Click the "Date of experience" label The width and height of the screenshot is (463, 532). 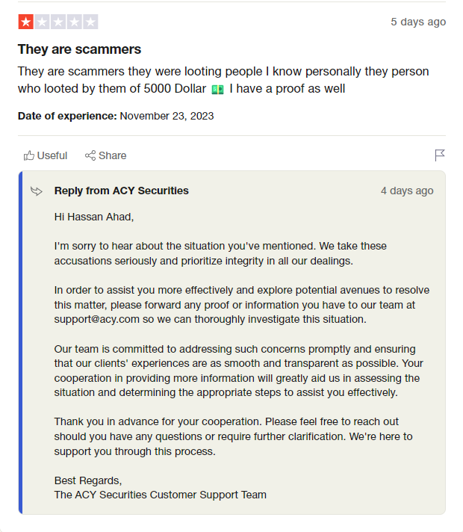click(67, 116)
